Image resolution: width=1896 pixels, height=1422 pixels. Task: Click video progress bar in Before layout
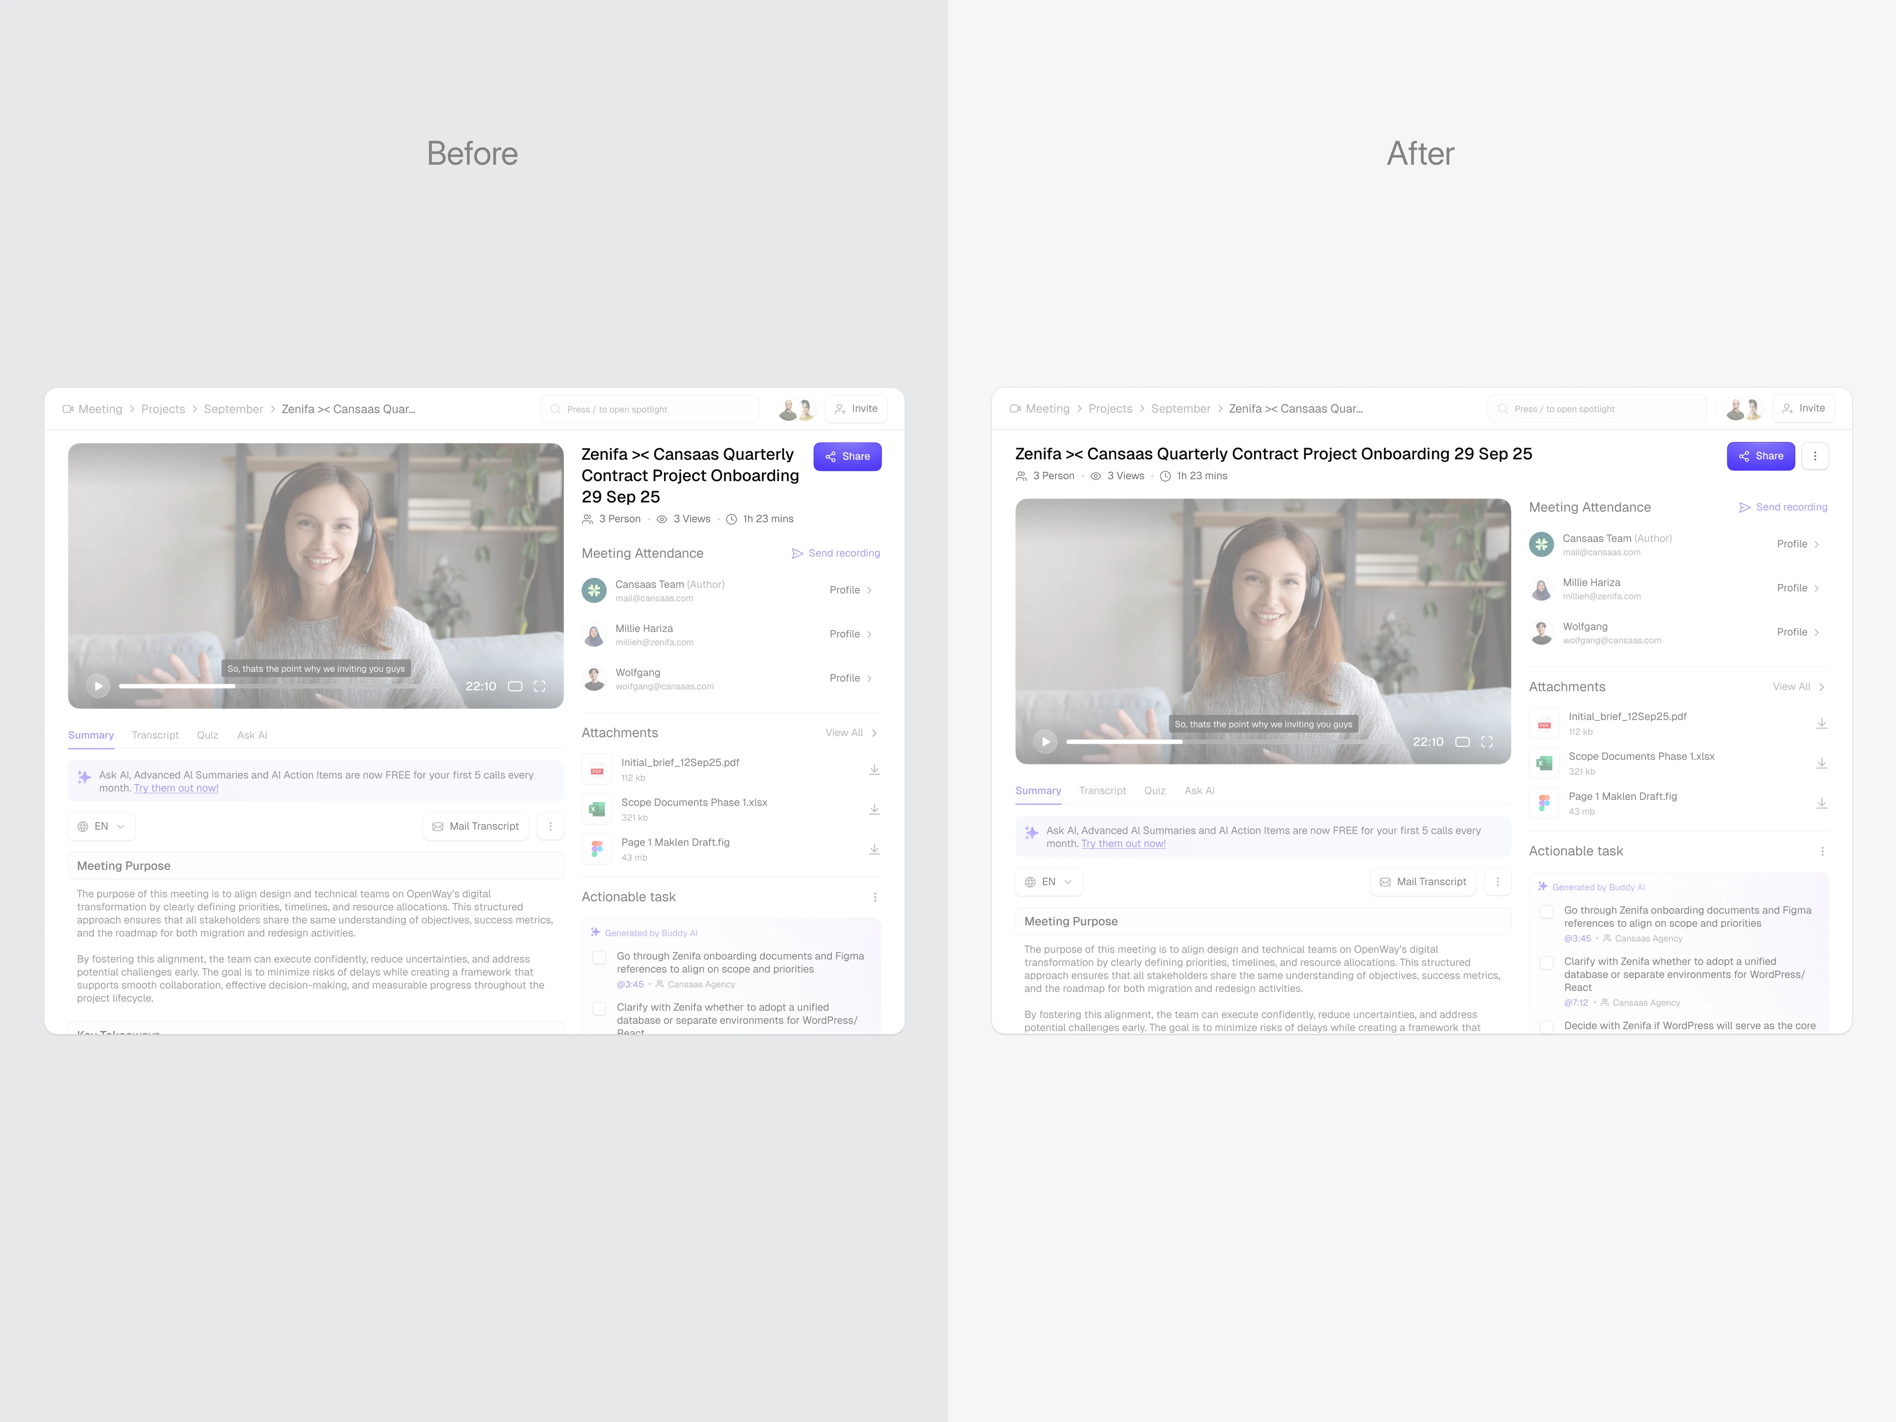click(287, 686)
